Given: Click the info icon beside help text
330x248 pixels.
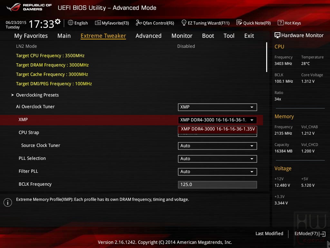Looking at the screenshot, I should coord(8,202).
